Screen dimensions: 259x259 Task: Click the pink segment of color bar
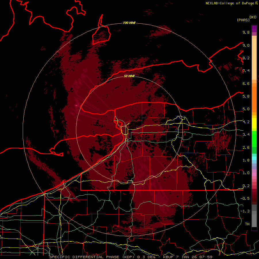254,174
